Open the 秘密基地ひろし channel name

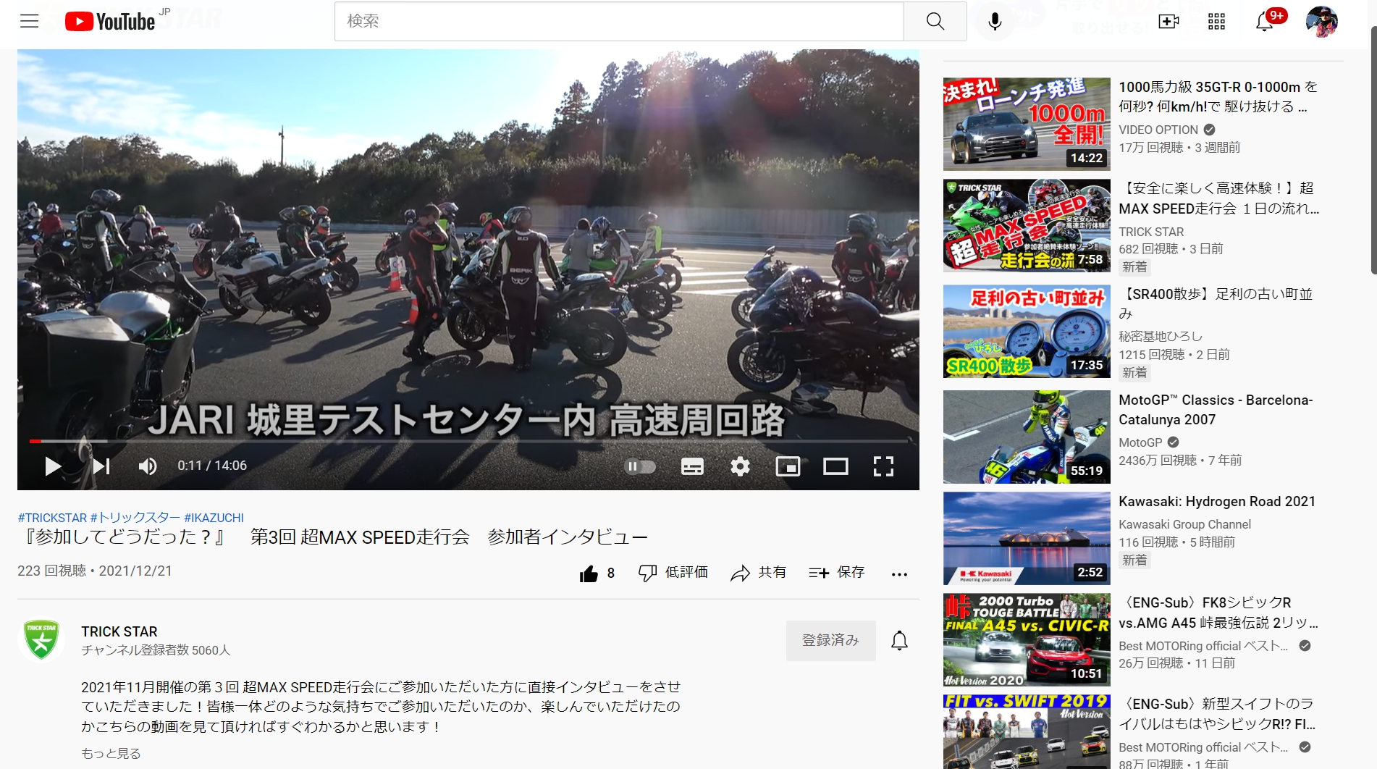click(x=1161, y=336)
